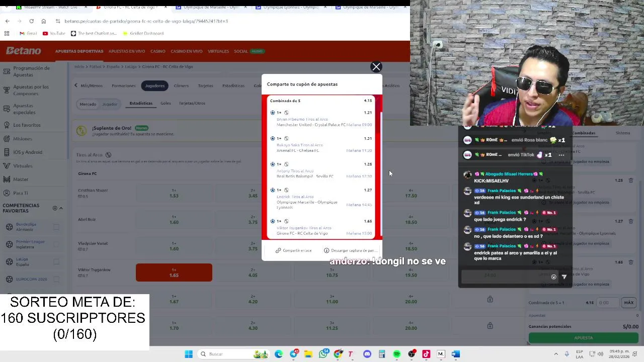The height and width of the screenshot is (362, 644).
Task: Select the Formaciones market tab
Action: (124, 85)
